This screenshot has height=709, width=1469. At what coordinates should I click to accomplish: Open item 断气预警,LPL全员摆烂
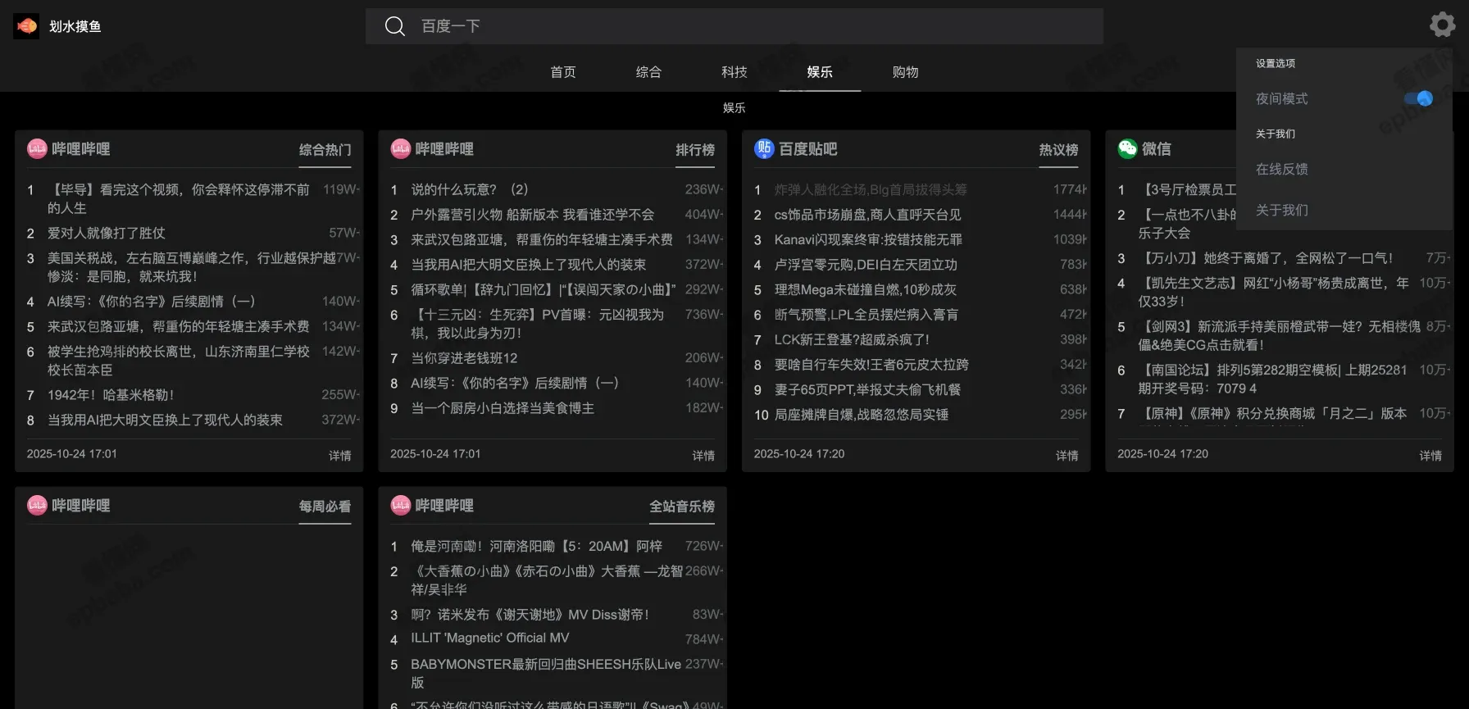point(866,314)
